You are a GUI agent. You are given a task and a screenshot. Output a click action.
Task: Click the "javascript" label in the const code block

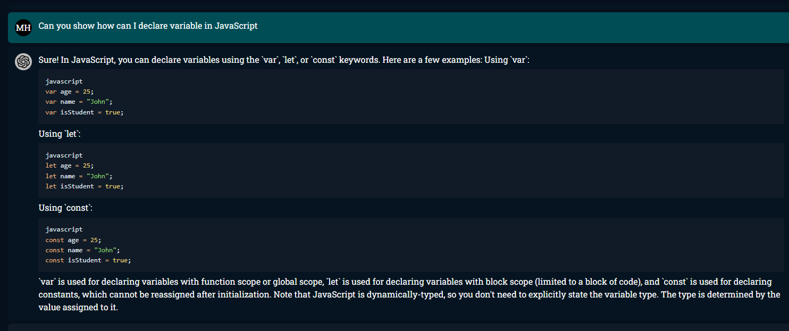pyautogui.click(x=64, y=230)
